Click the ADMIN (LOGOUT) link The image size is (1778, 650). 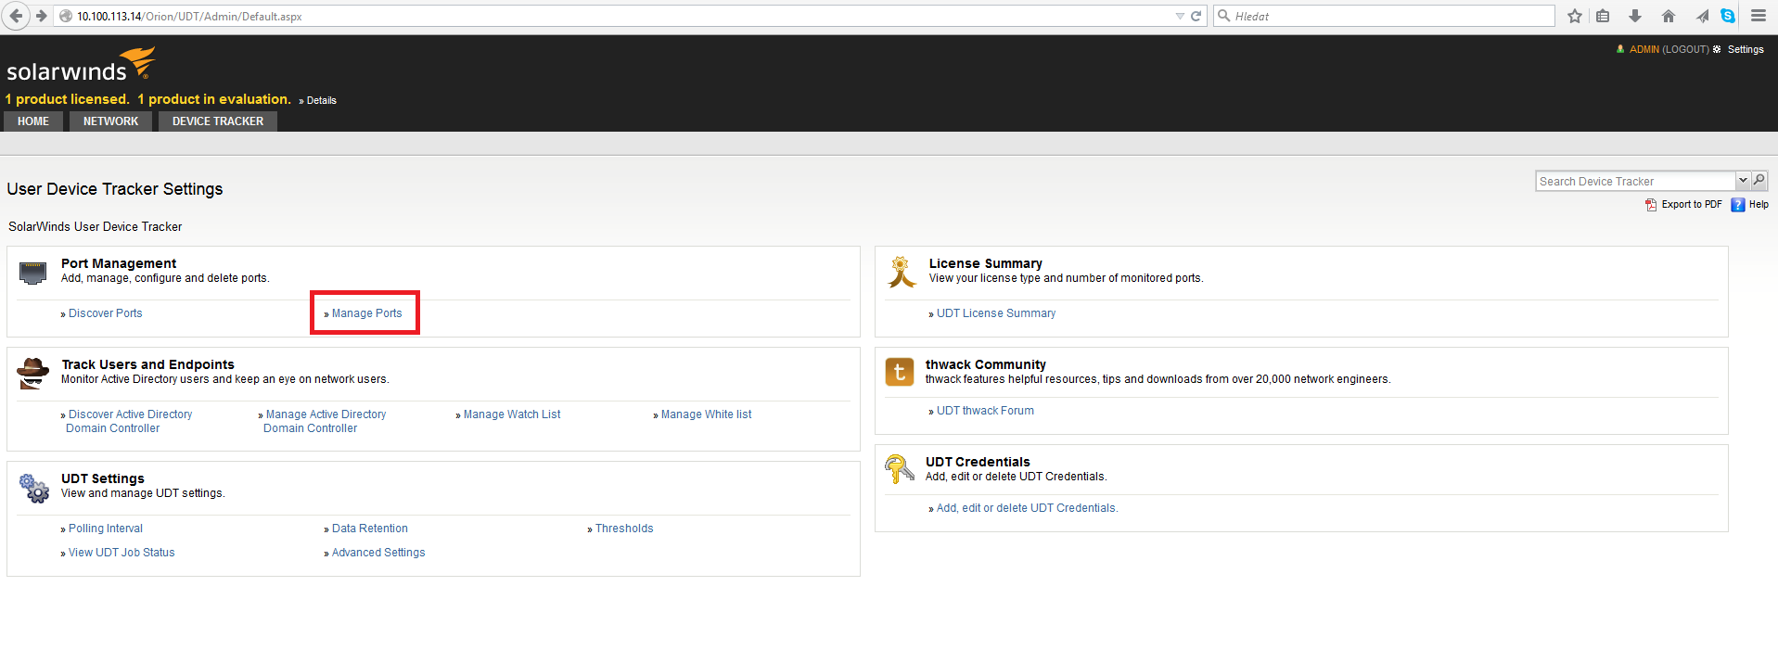click(x=1669, y=49)
